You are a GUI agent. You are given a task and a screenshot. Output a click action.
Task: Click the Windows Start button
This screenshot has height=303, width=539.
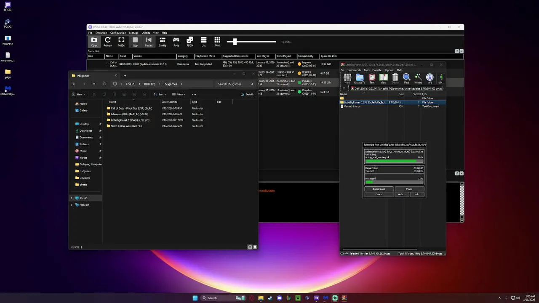point(195,298)
